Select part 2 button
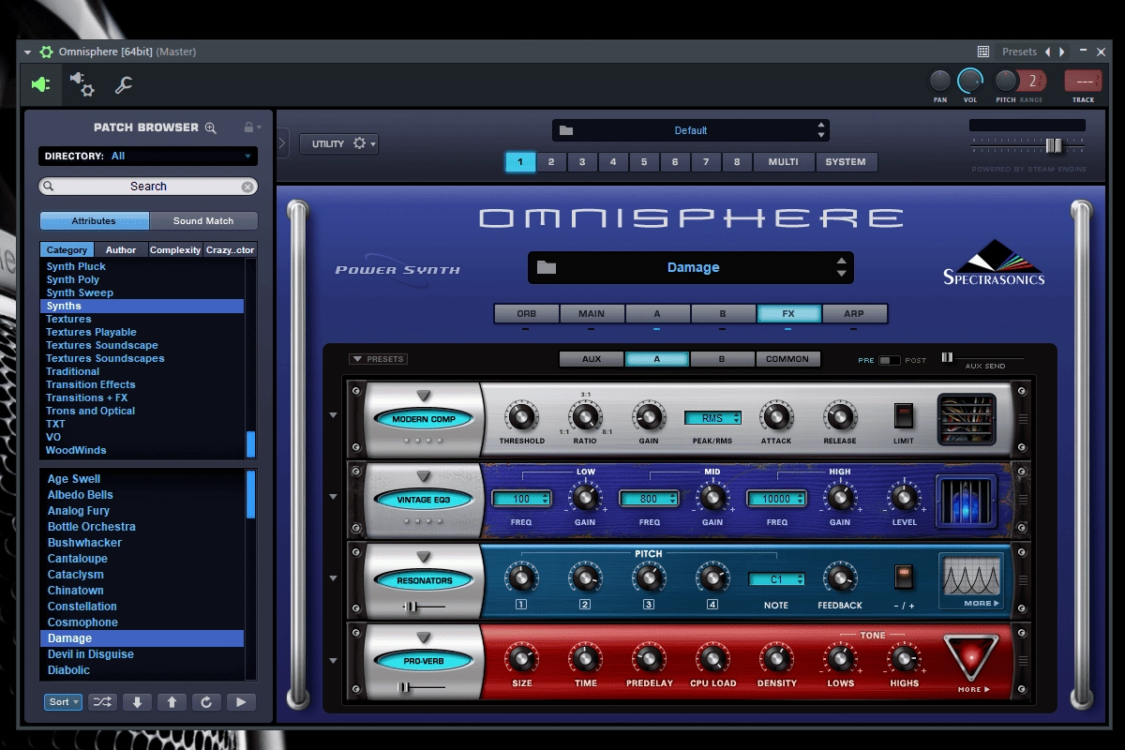This screenshot has width=1125, height=750. tap(551, 162)
